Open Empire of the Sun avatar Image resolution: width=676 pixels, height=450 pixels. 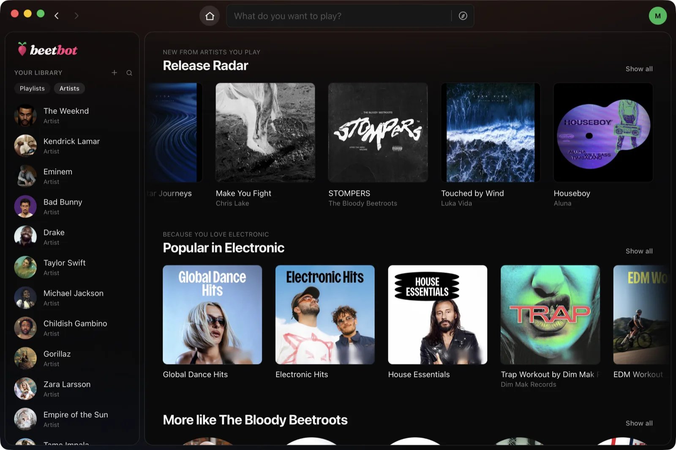(x=25, y=419)
